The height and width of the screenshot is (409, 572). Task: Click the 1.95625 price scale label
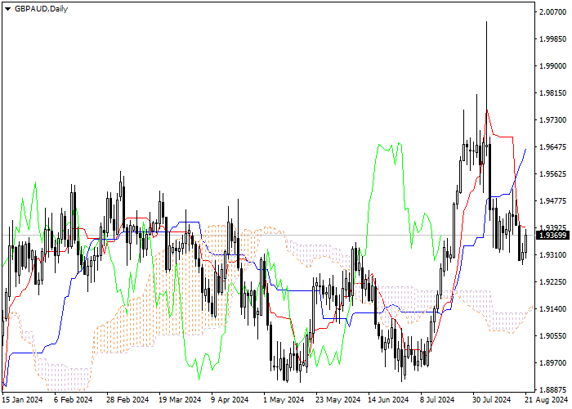[553, 173]
